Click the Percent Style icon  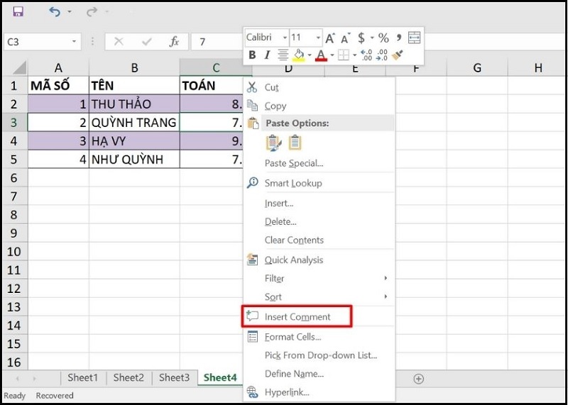[383, 38]
